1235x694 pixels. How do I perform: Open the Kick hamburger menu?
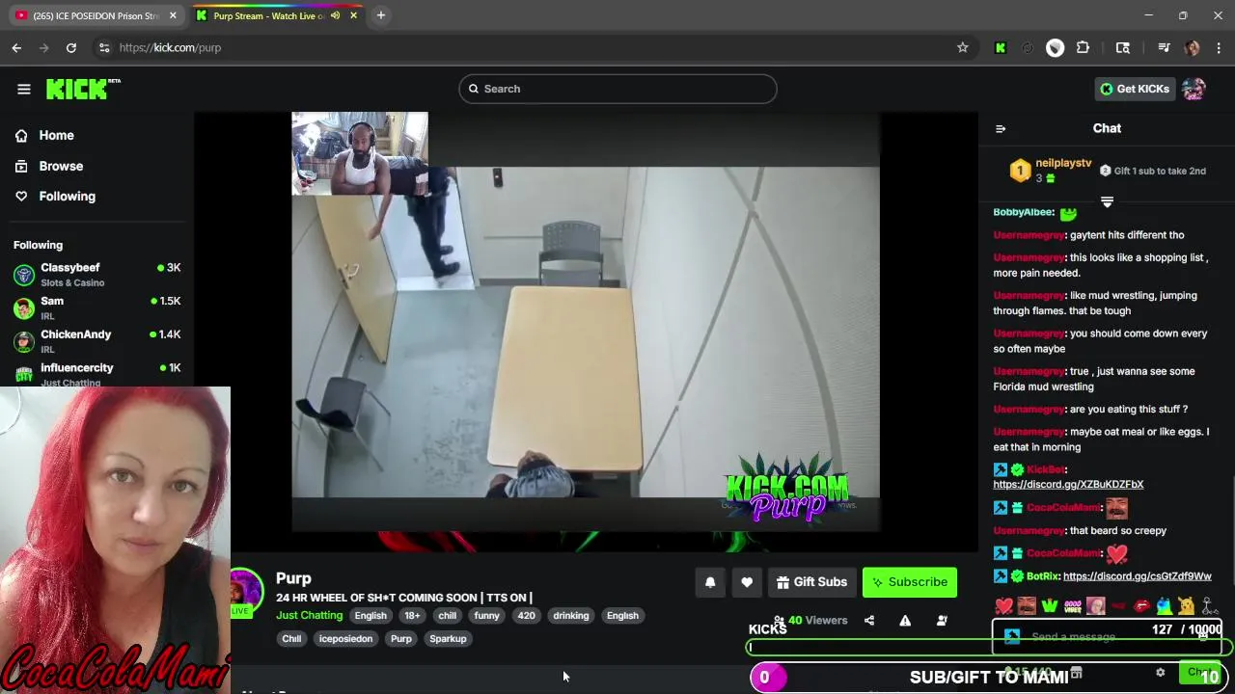[24, 89]
